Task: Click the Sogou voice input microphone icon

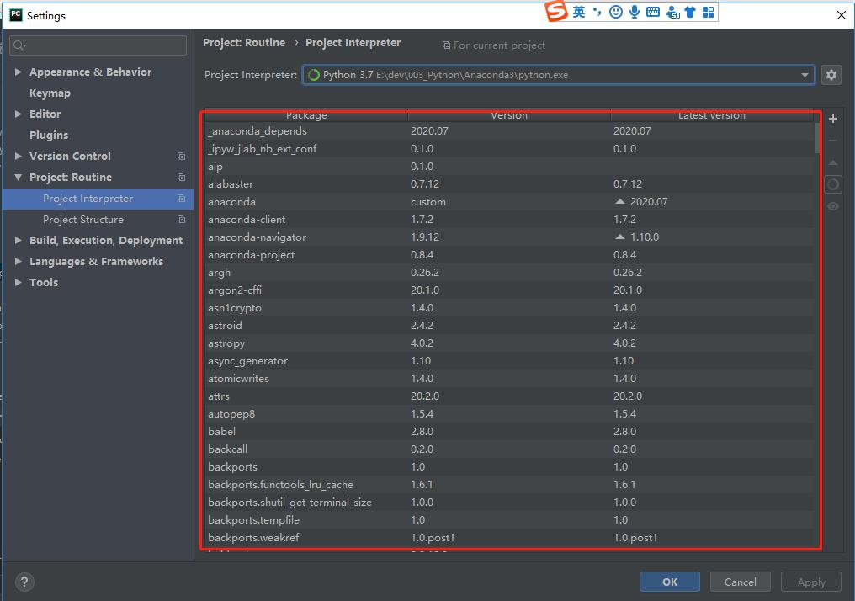Action: [x=634, y=12]
